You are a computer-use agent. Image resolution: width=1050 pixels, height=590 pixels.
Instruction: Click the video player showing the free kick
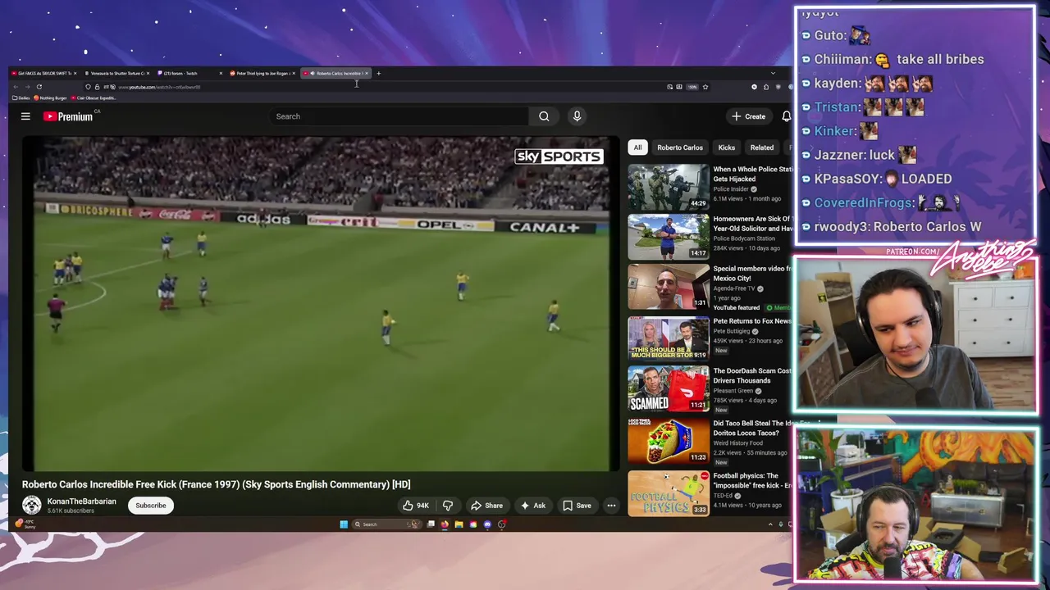click(x=321, y=304)
